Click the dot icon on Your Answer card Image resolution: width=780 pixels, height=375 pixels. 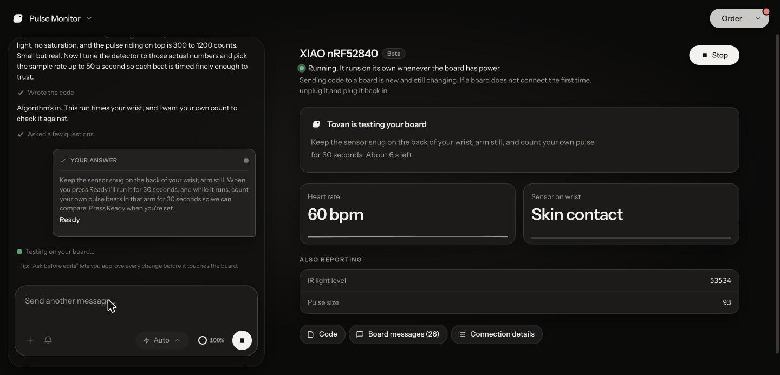coord(246,160)
